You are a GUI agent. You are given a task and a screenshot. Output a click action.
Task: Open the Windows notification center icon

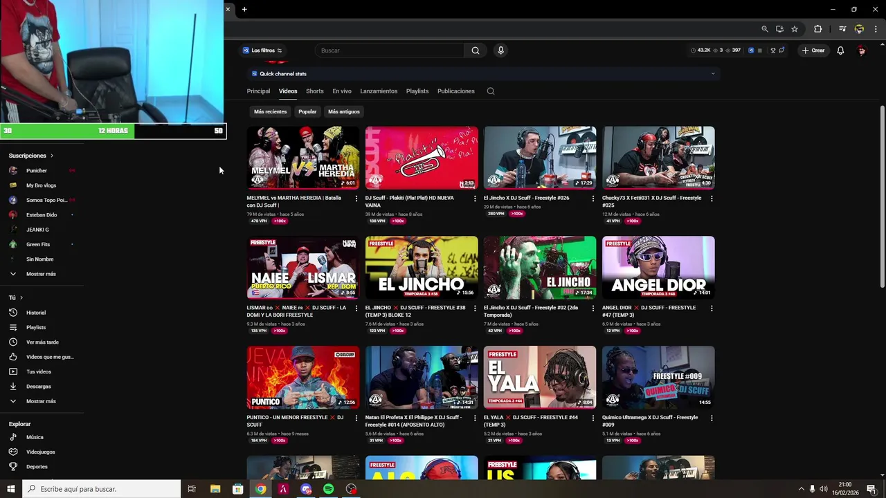(871, 489)
